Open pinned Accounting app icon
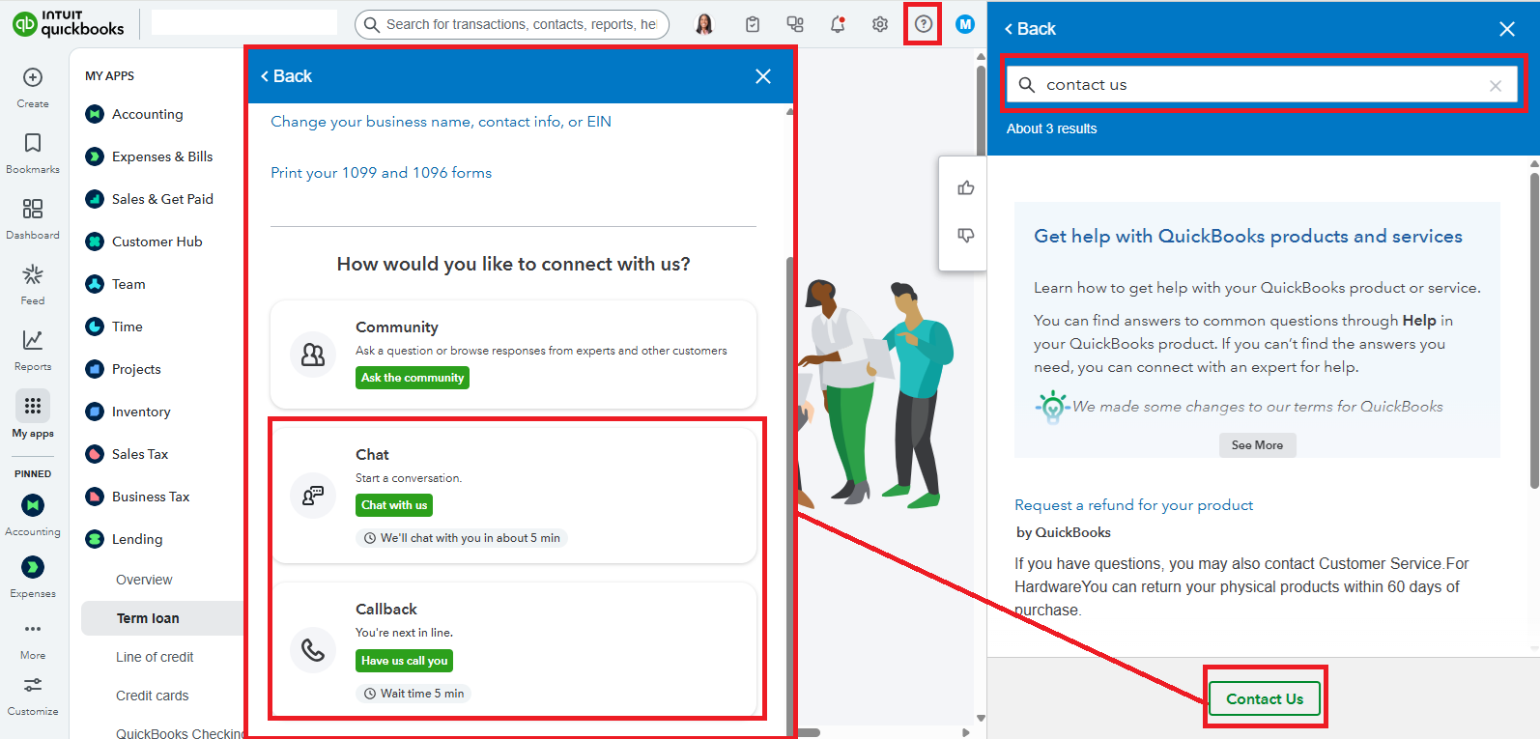The height and width of the screenshot is (739, 1540). pos(33,505)
